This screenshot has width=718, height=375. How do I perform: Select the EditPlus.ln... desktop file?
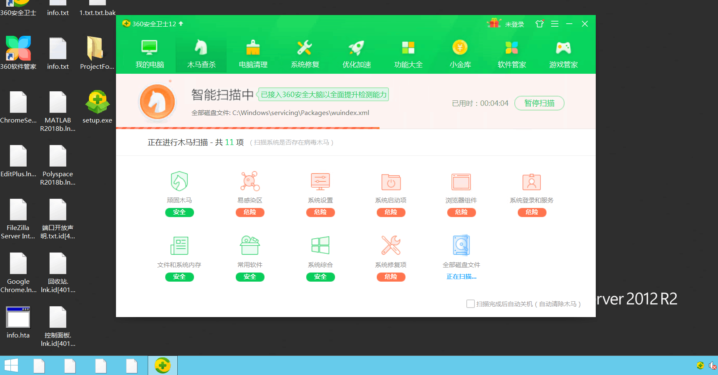tap(18, 161)
